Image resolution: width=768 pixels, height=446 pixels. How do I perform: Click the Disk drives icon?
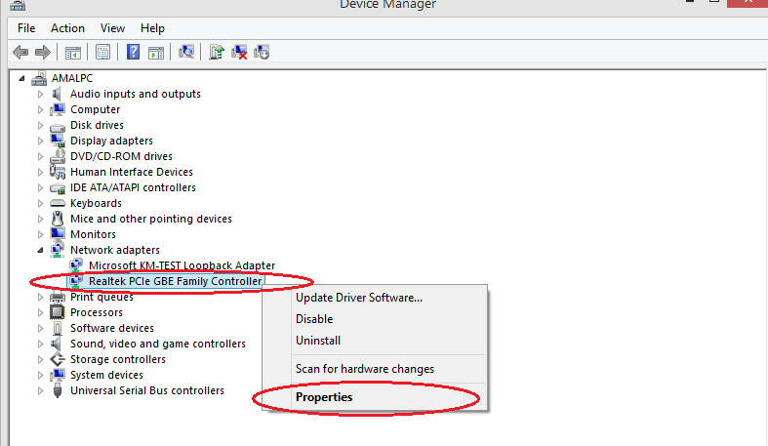coord(58,126)
